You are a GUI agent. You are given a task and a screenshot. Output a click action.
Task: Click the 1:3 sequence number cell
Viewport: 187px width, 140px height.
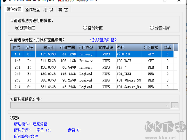[x=18, y=61]
